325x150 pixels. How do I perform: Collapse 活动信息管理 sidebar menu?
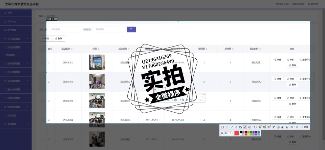click(x=16, y=47)
